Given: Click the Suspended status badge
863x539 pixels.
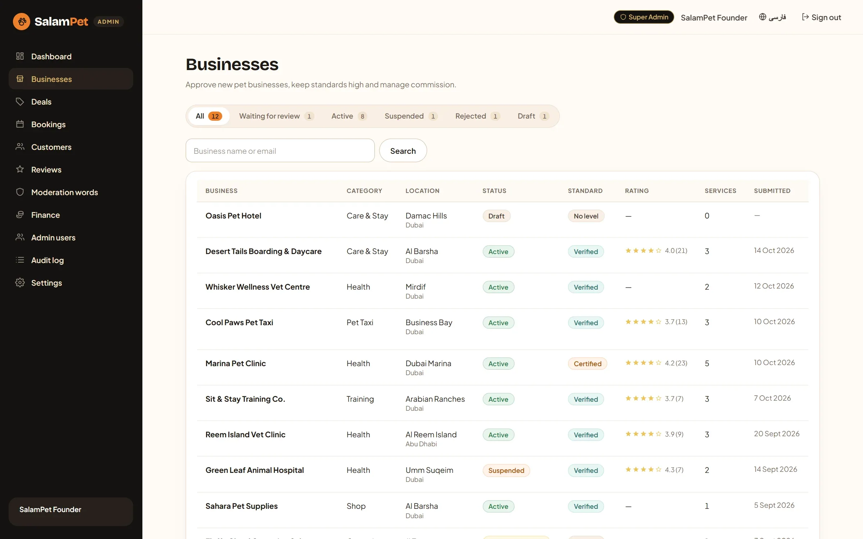Looking at the screenshot, I should 506,470.
